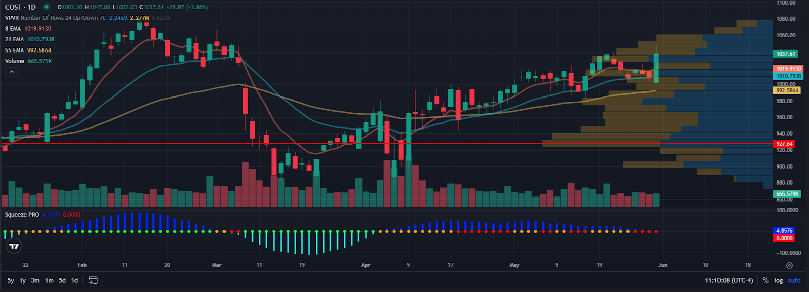
Task: Select the 5y date range
Action: (11, 280)
